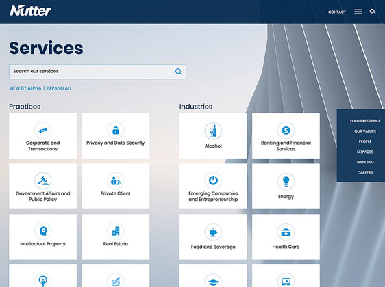Click the Banking dollar sign icon
Image resolution: width=385 pixels, height=287 pixels.
point(286,130)
